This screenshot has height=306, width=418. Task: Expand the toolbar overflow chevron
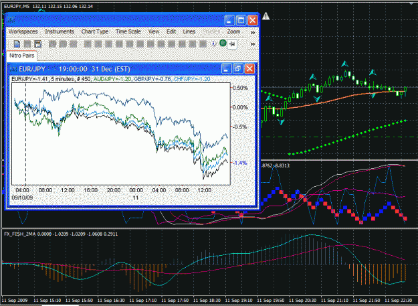(252, 44)
